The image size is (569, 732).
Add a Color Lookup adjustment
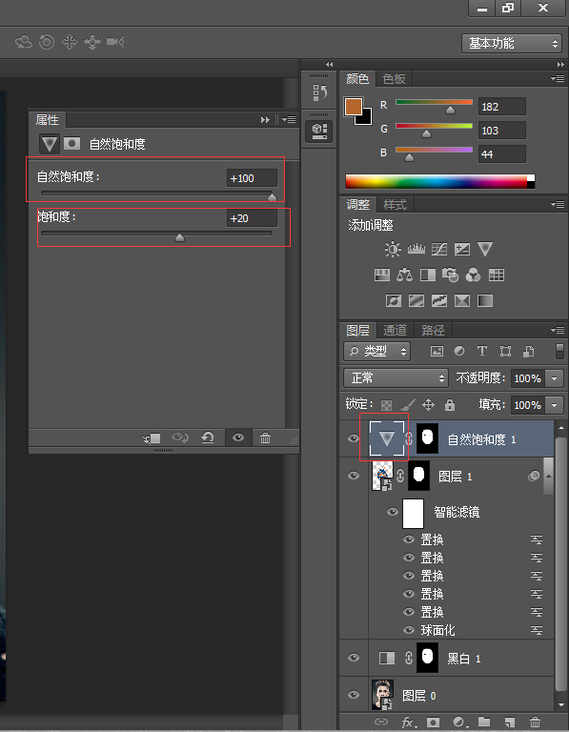coord(497,274)
